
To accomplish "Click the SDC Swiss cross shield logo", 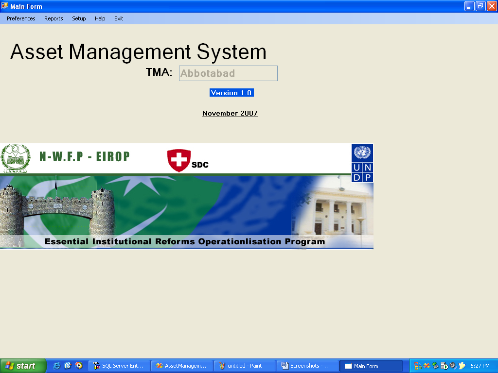I will tap(178, 160).
